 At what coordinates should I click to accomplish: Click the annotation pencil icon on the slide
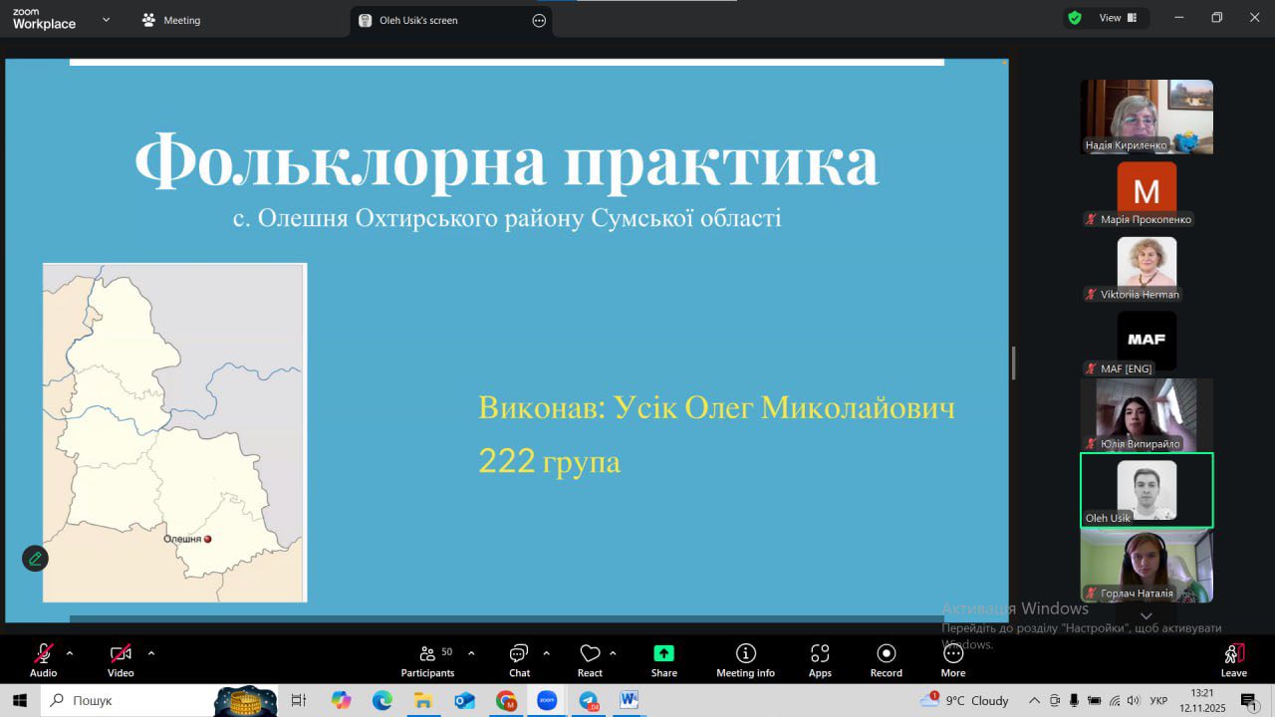[x=35, y=559]
